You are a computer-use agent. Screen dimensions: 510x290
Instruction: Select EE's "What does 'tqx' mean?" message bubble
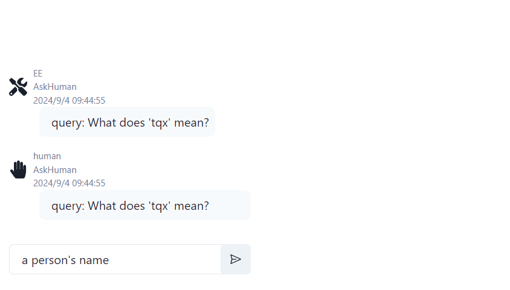(127, 122)
